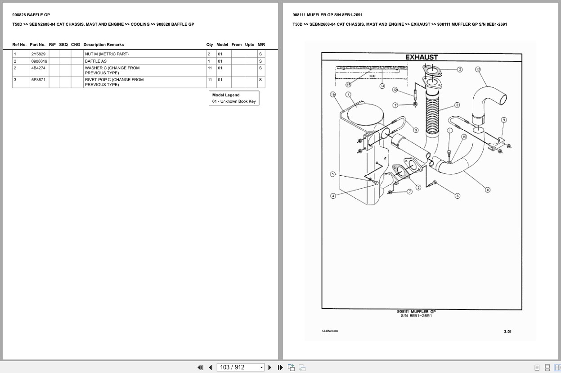
Task: Click page number 3.01 in diagram footer
Action: pyautogui.click(x=507, y=332)
